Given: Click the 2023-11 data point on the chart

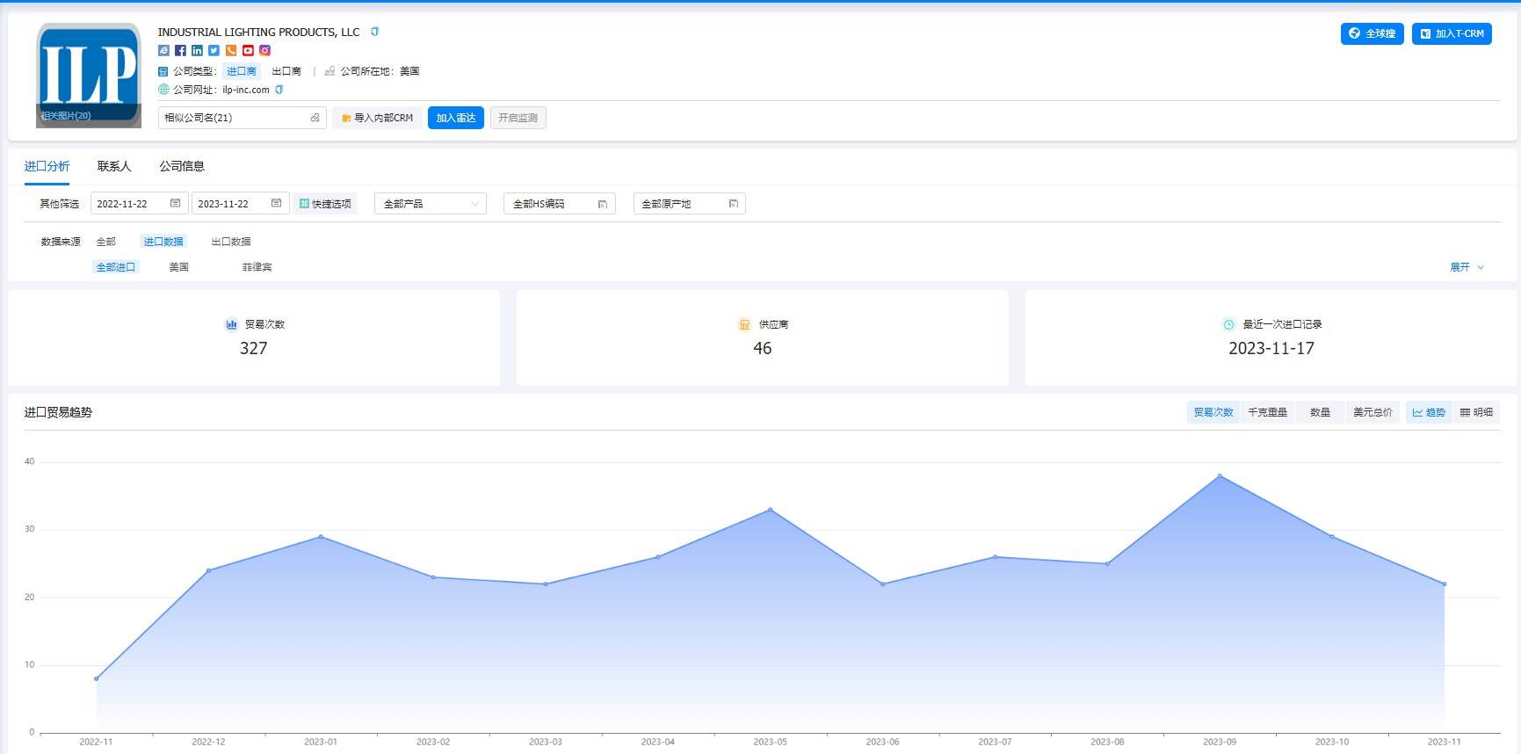Looking at the screenshot, I should (1445, 584).
